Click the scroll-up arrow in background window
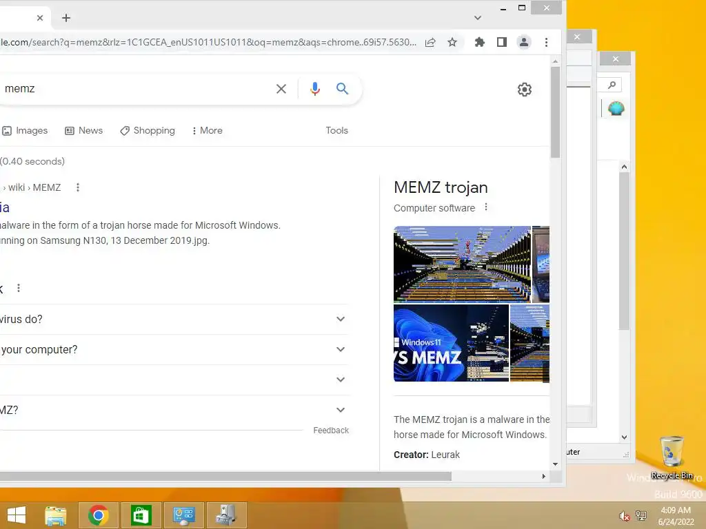The image size is (706, 529). pos(624,167)
